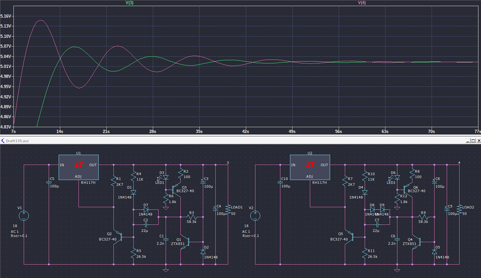Click transistor Q2 BC327-40 symbol

tap(118, 237)
